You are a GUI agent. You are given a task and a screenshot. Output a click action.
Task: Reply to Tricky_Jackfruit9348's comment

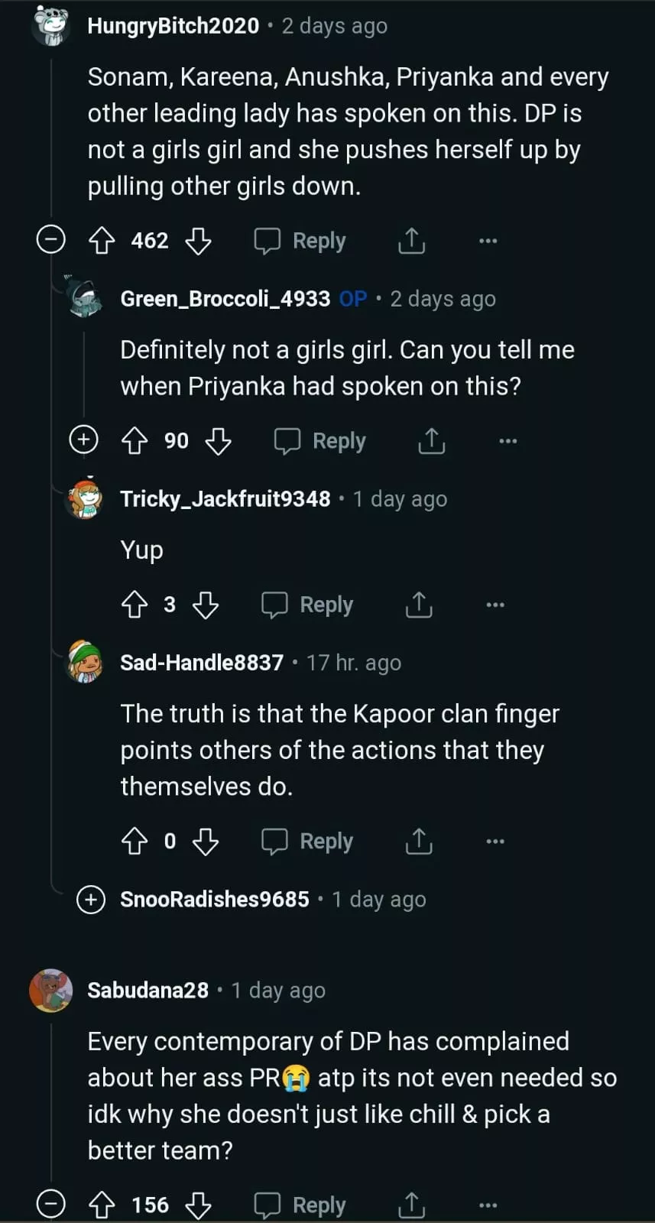coord(308,605)
